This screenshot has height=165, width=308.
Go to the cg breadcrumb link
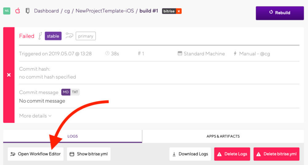coord(67,11)
